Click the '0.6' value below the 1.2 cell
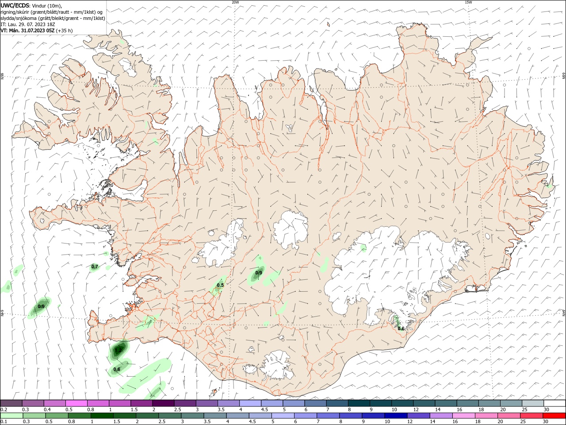The width and height of the screenshot is (566, 425). 117,369
